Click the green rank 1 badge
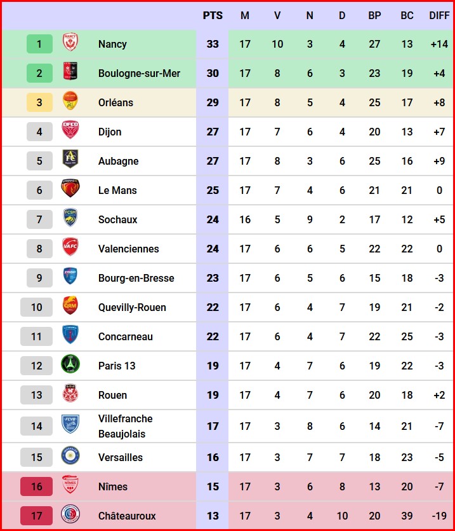Viewport: 455px width, 531px height. pos(39,44)
